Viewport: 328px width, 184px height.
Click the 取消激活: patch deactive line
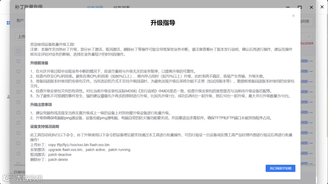51,155
